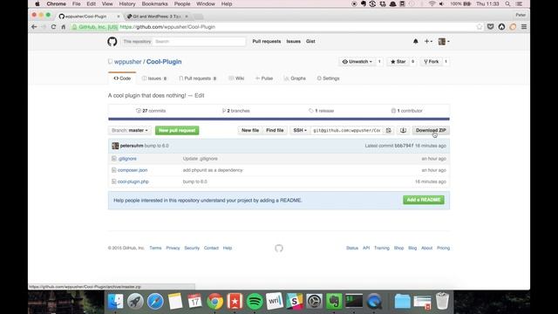Open Slack from the dock
The image size is (558, 314).
[295, 301]
